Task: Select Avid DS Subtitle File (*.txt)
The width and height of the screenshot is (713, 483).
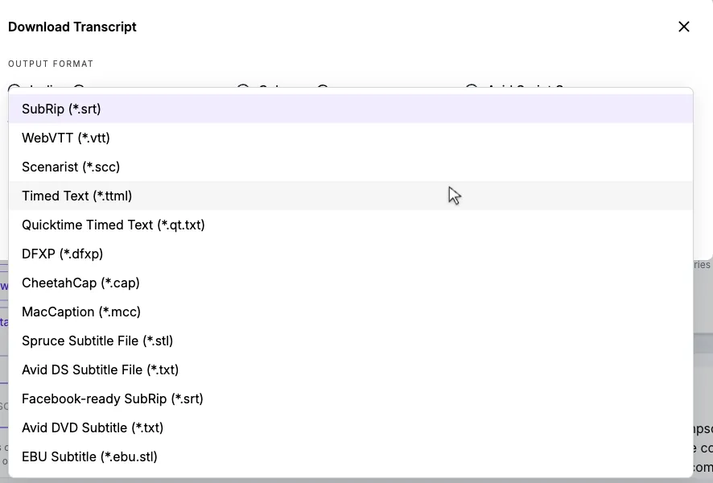Action: 351,369
